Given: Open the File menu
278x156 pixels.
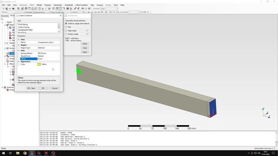Looking at the screenshot, I should [3, 5].
